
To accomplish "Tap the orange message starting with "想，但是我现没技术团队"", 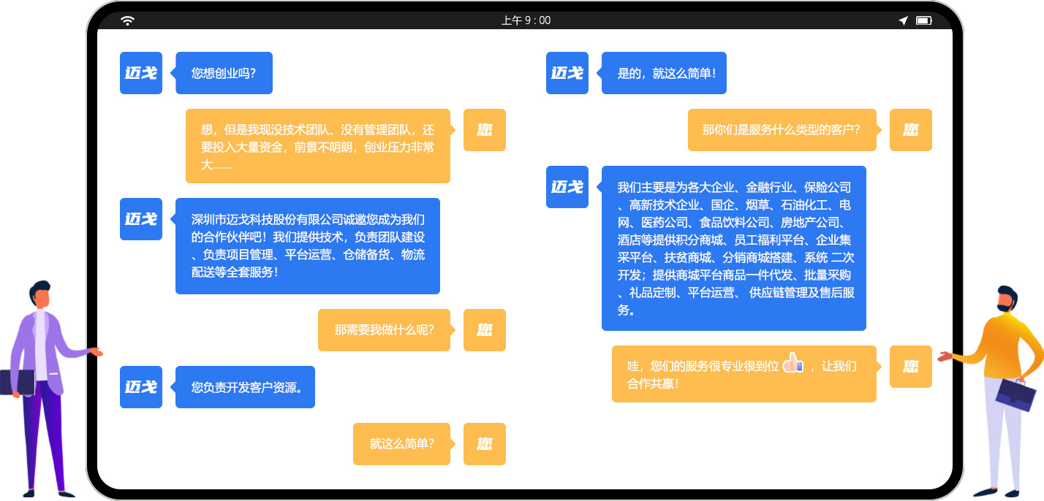I will (x=317, y=146).
